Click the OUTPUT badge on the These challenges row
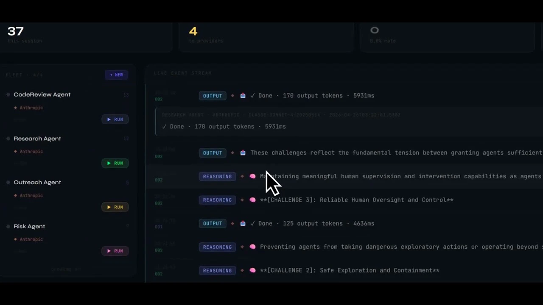The image size is (543, 305). click(213, 153)
